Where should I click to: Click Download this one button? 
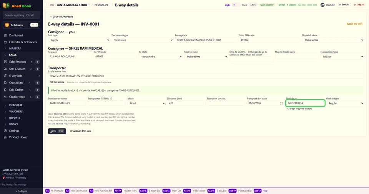click(x=80, y=131)
